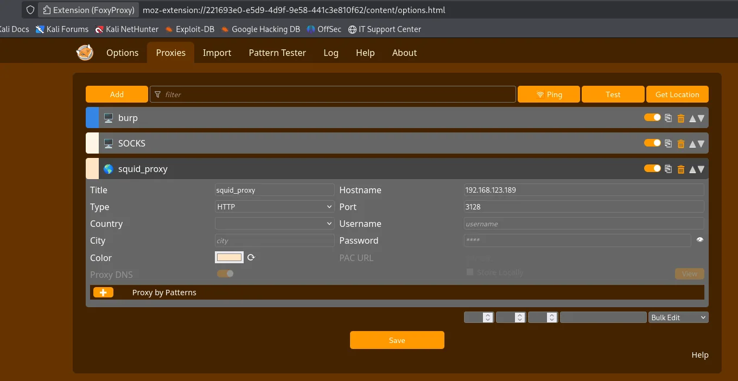Viewport: 738px width, 381px height.
Task: Focus the proxy filter search field
Action: click(333, 94)
